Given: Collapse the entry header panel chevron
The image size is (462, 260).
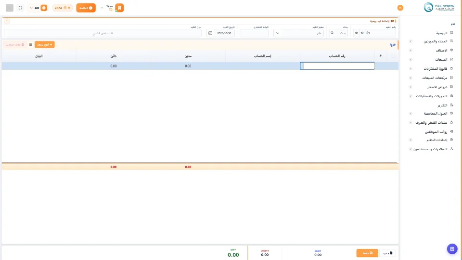Looking at the screenshot, I should tap(7, 21).
